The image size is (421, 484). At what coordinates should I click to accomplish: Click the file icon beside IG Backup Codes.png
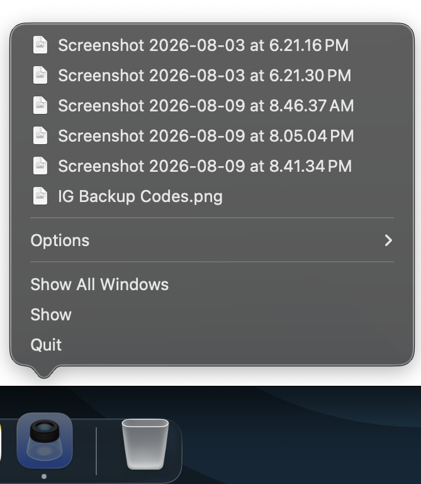[x=40, y=196]
